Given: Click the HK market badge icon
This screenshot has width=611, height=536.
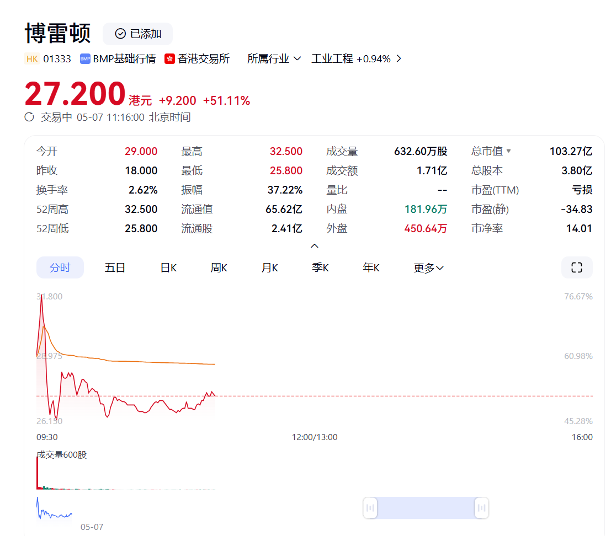Looking at the screenshot, I should [x=32, y=59].
